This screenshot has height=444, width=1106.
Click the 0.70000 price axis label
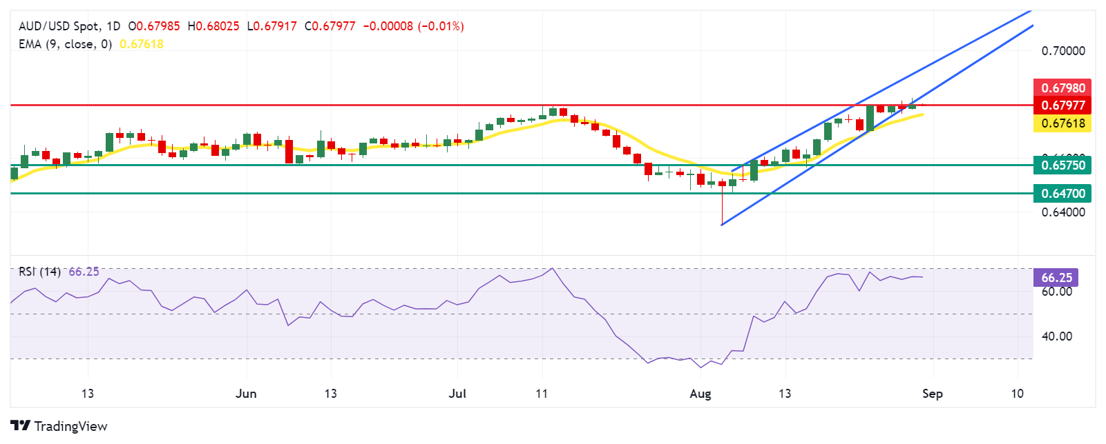pos(1062,51)
